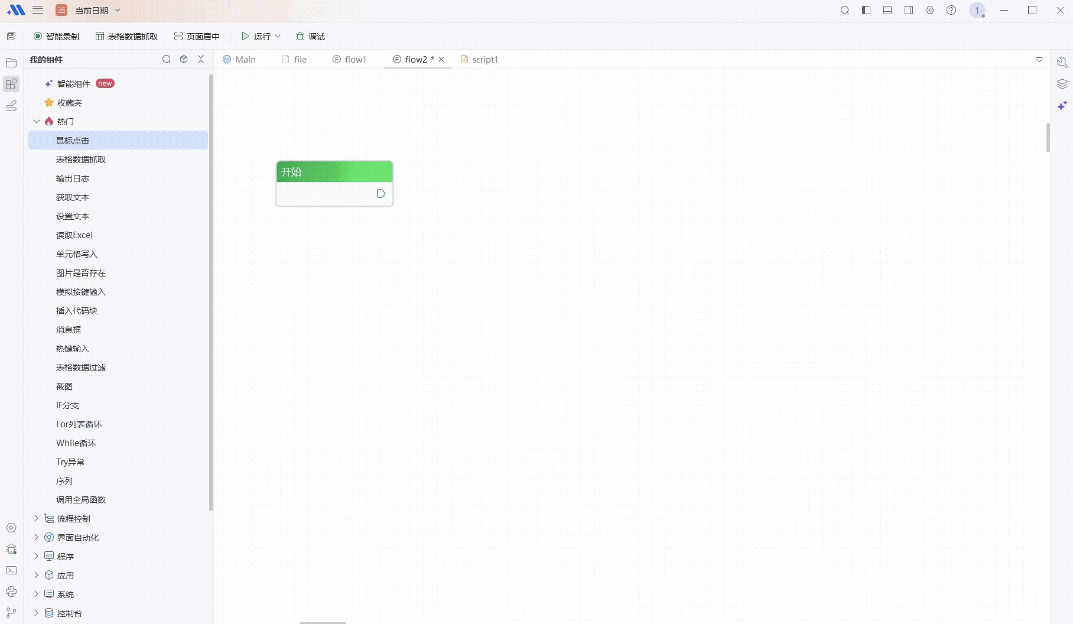Select the 开始 start node
Image resolution: width=1073 pixels, height=624 pixels.
click(334, 183)
